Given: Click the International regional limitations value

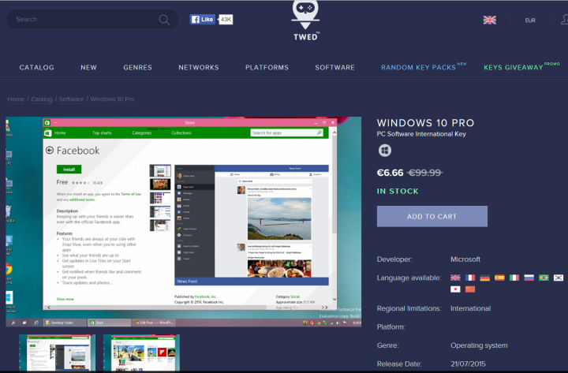Looking at the screenshot, I should pyautogui.click(x=470, y=308).
